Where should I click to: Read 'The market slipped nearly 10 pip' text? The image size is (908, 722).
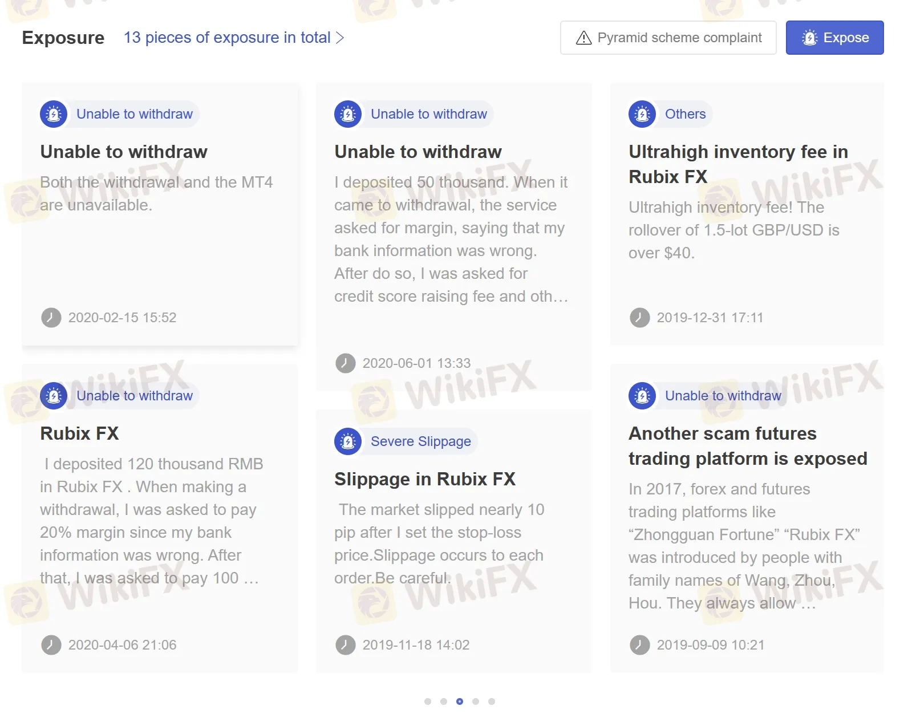[439, 544]
